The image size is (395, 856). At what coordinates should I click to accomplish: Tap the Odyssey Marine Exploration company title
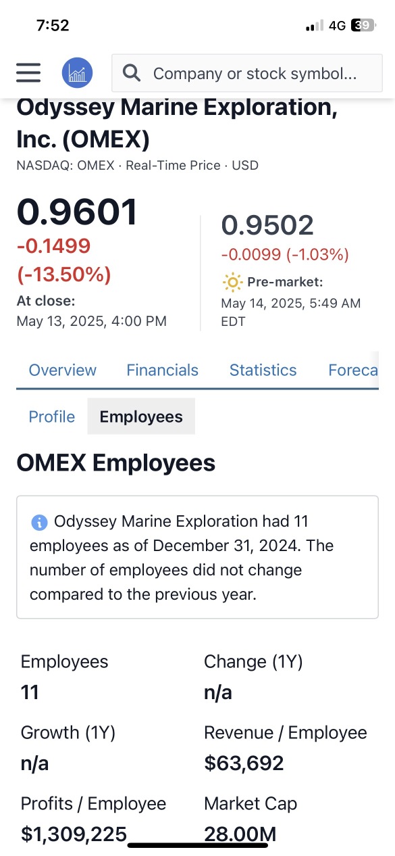tap(177, 122)
